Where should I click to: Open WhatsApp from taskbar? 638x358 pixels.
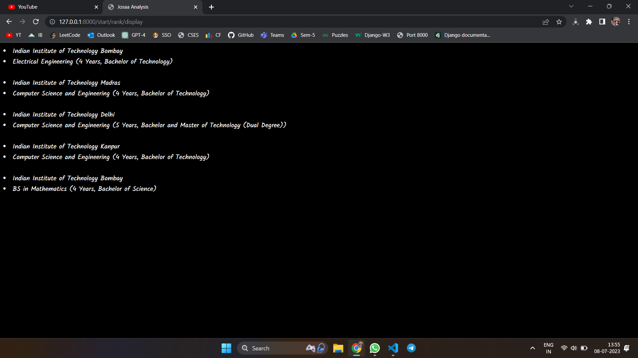click(x=374, y=348)
